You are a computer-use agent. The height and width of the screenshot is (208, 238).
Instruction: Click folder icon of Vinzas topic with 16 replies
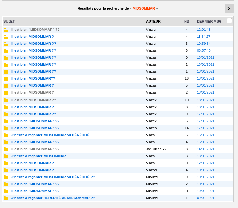[6, 79]
